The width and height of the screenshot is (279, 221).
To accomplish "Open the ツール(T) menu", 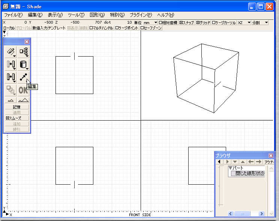I will (76, 15).
